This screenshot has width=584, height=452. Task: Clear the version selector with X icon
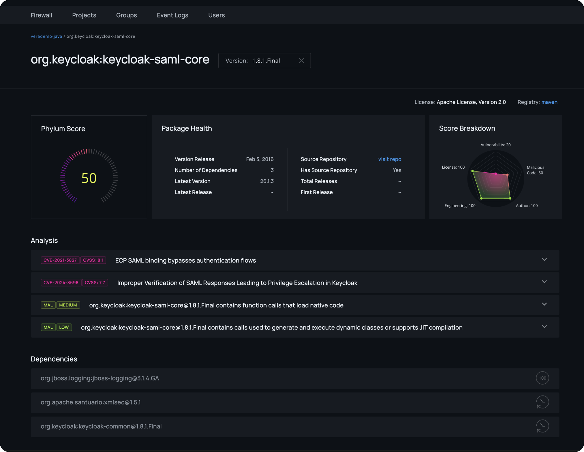[301, 61]
